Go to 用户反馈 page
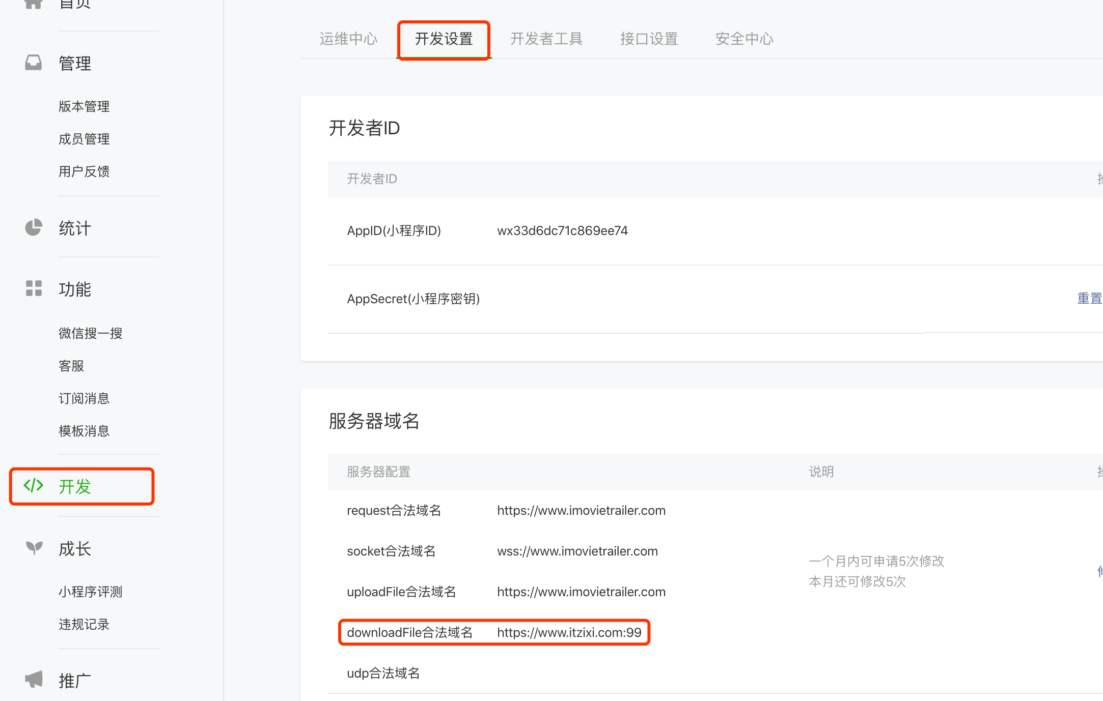The image size is (1103, 701). [x=84, y=171]
